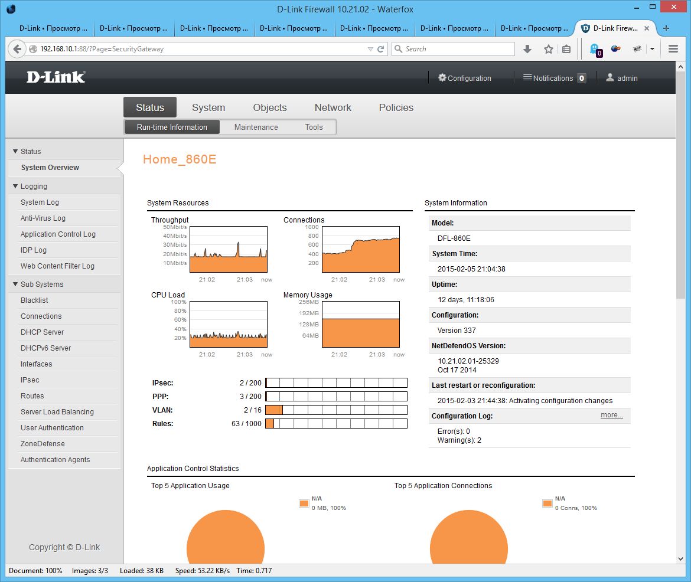Open the browser hamburger menu

[x=673, y=49]
